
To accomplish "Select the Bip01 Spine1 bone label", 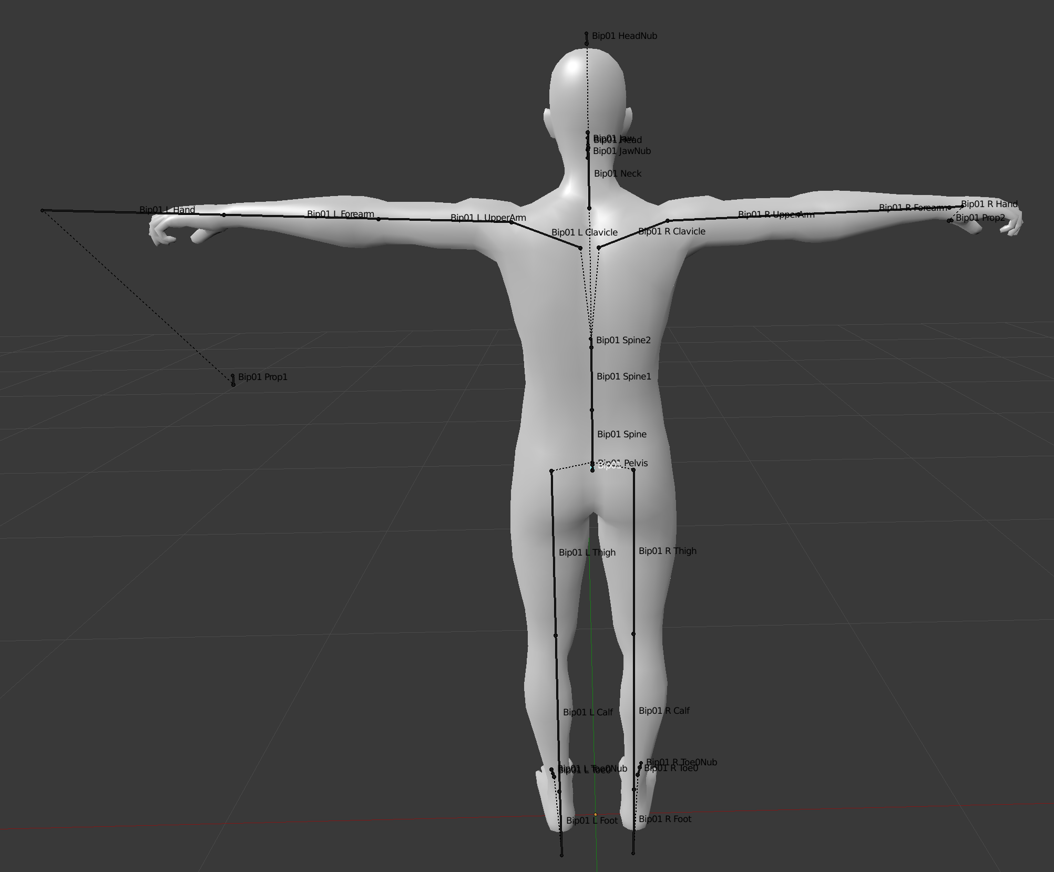I will (x=624, y=376).
